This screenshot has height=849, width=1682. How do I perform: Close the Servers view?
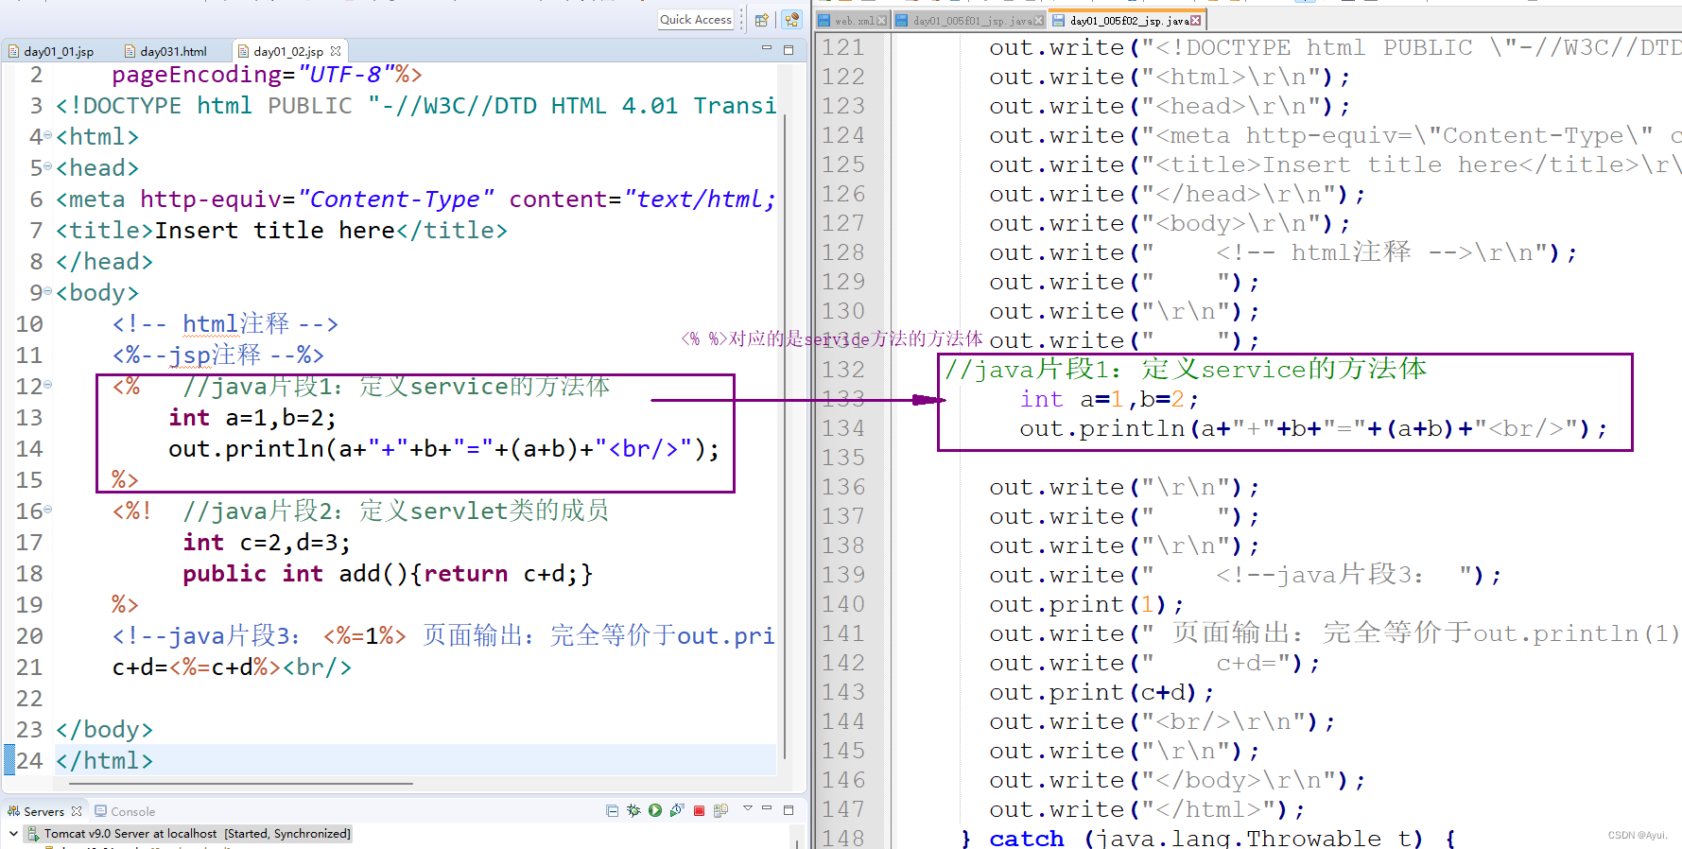(77, 811)
